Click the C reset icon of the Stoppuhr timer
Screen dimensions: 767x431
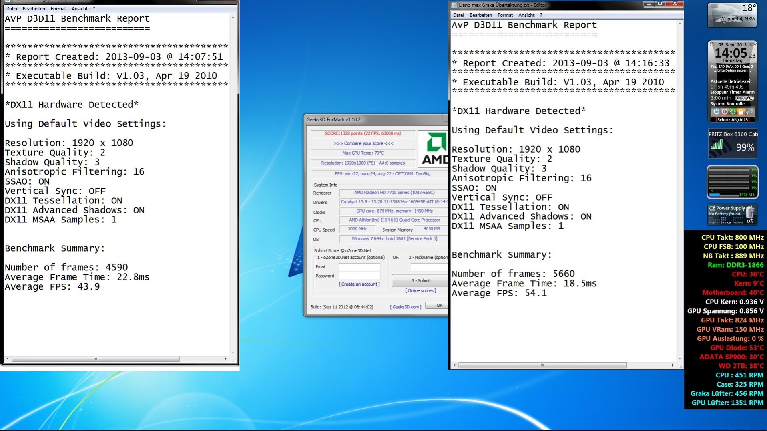(751, 98)
